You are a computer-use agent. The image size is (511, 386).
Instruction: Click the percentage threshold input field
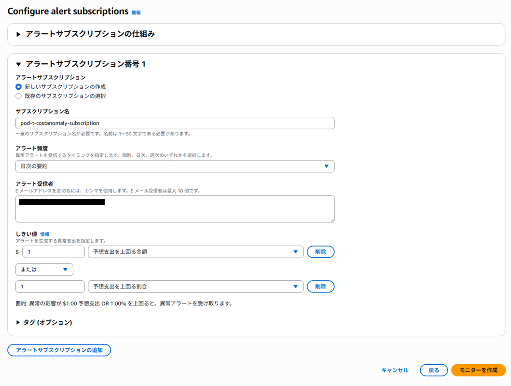[50, 287]
